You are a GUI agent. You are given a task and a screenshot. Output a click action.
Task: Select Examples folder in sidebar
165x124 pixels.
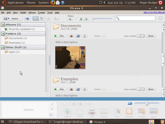[23, 43]
